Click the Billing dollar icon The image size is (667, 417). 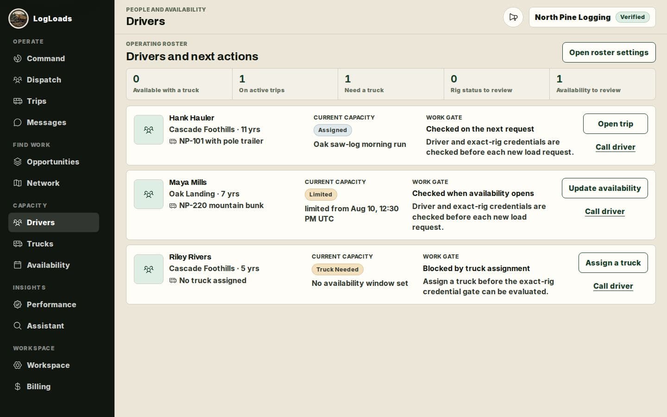pos(18,386)
